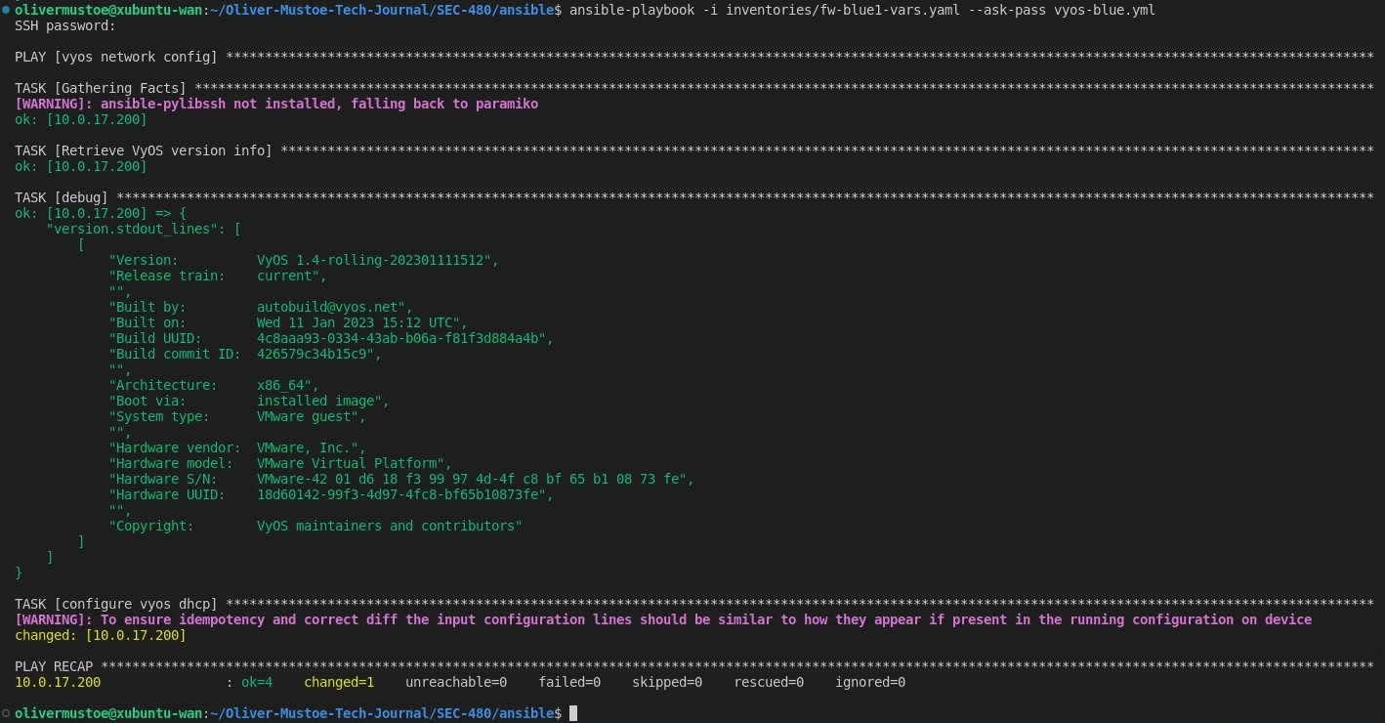Click the "Architecture:" x86_64 line
1385x723 pixels.
coord(214,385)
